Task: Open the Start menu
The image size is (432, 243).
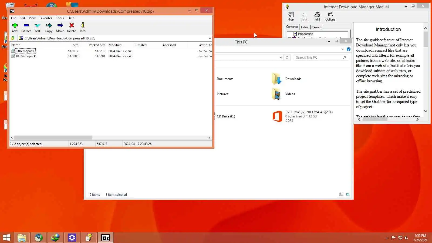Action: tap(7, 238)
